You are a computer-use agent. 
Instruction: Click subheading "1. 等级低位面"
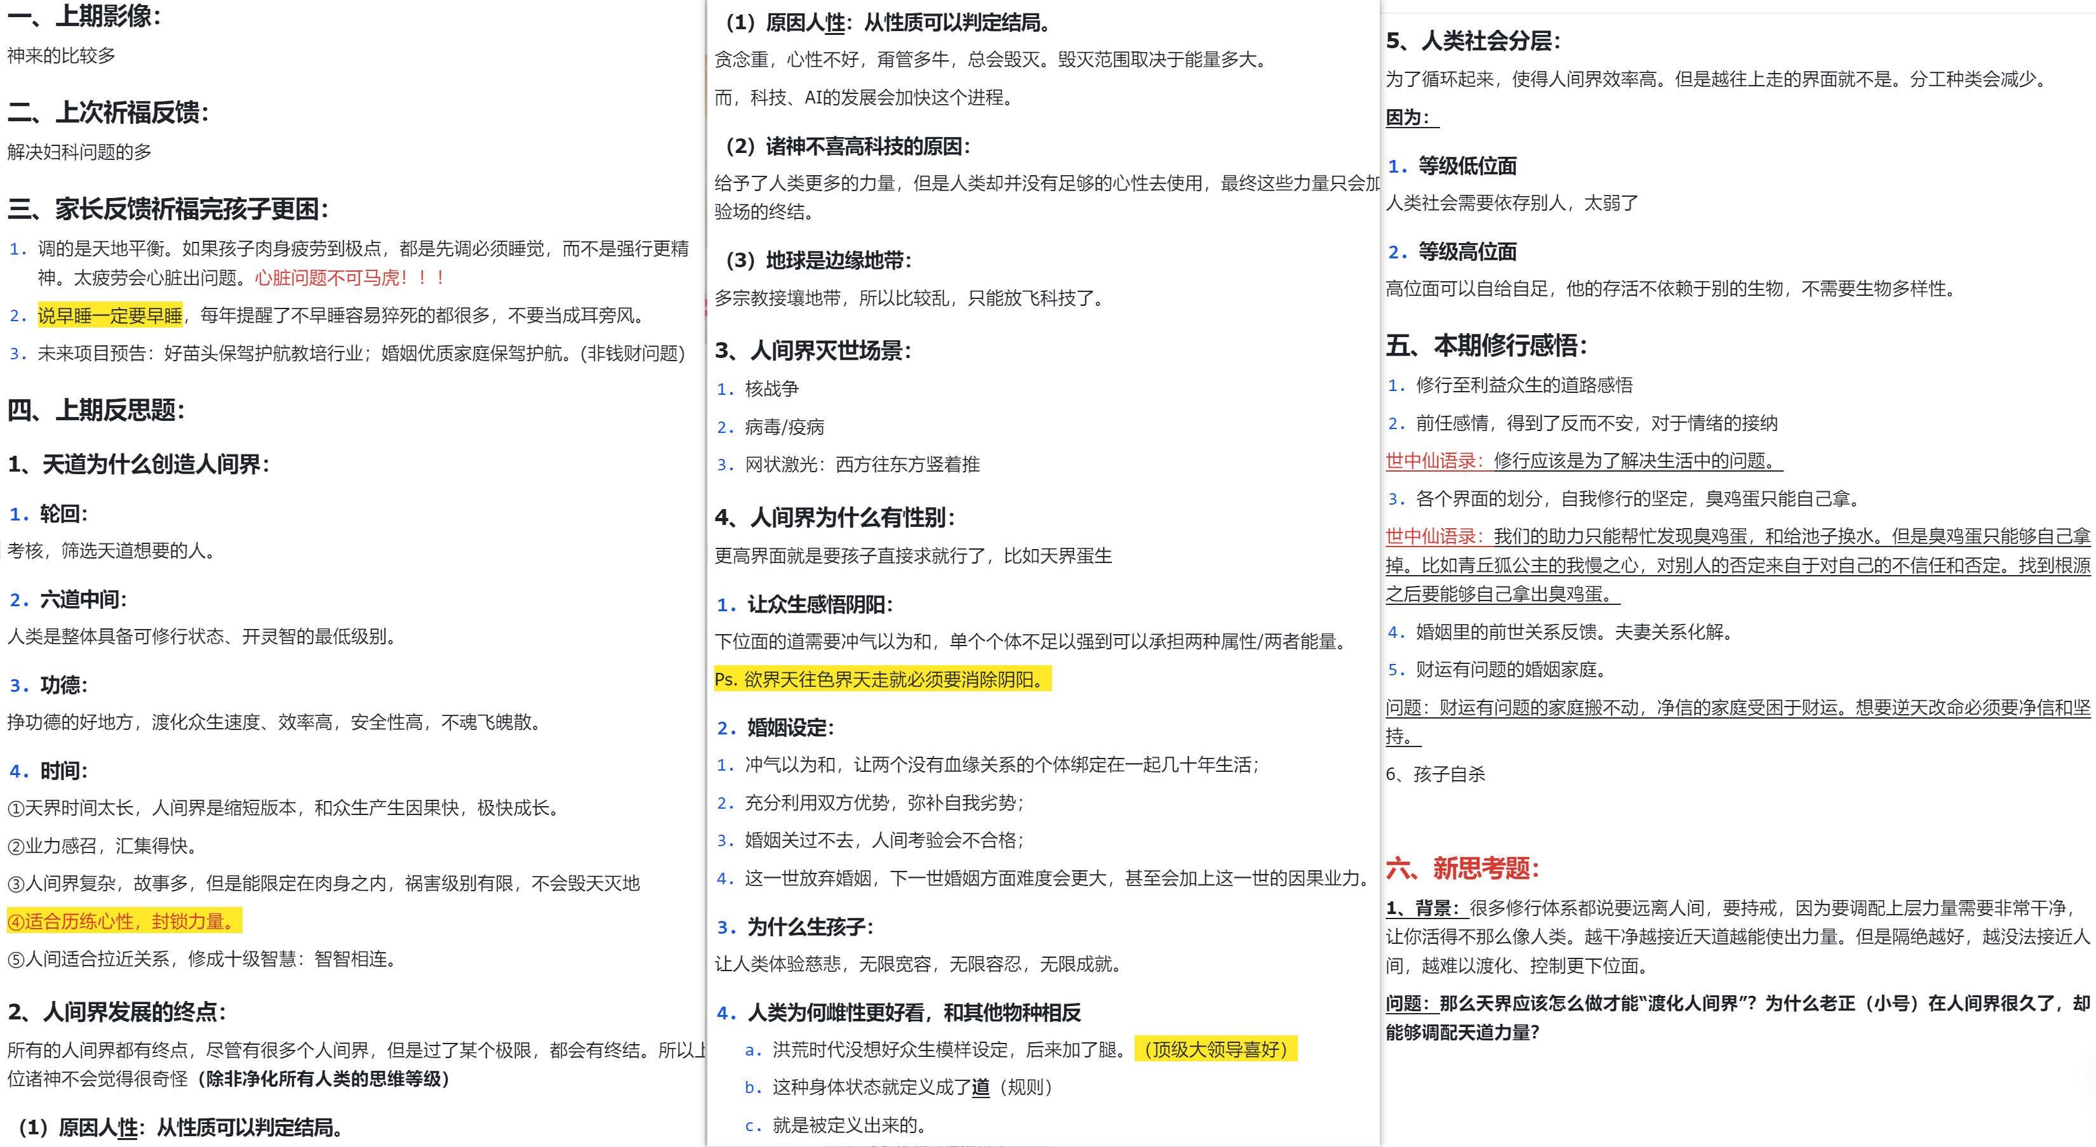pyautogui.click(x=1452, y=166)
